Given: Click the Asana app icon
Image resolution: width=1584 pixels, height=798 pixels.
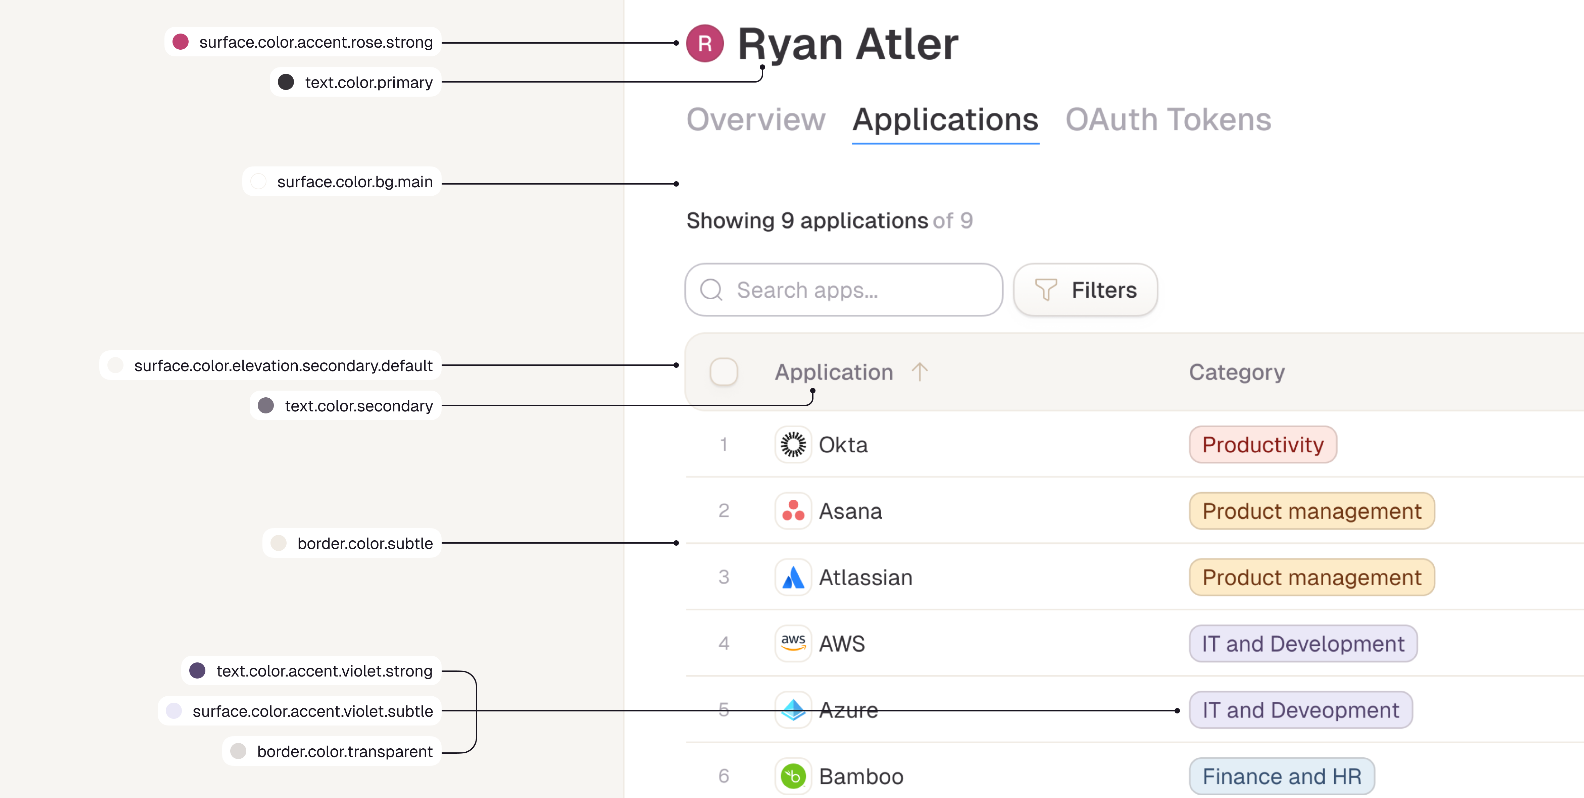Looking at the screenshot, I should (x=793, y=510).
